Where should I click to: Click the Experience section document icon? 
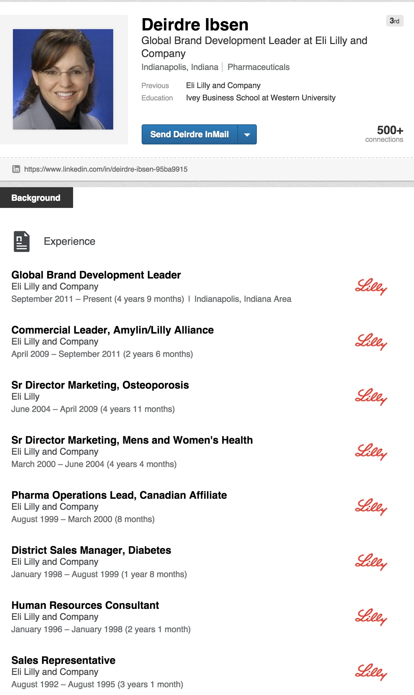click(x=22, y=241)
